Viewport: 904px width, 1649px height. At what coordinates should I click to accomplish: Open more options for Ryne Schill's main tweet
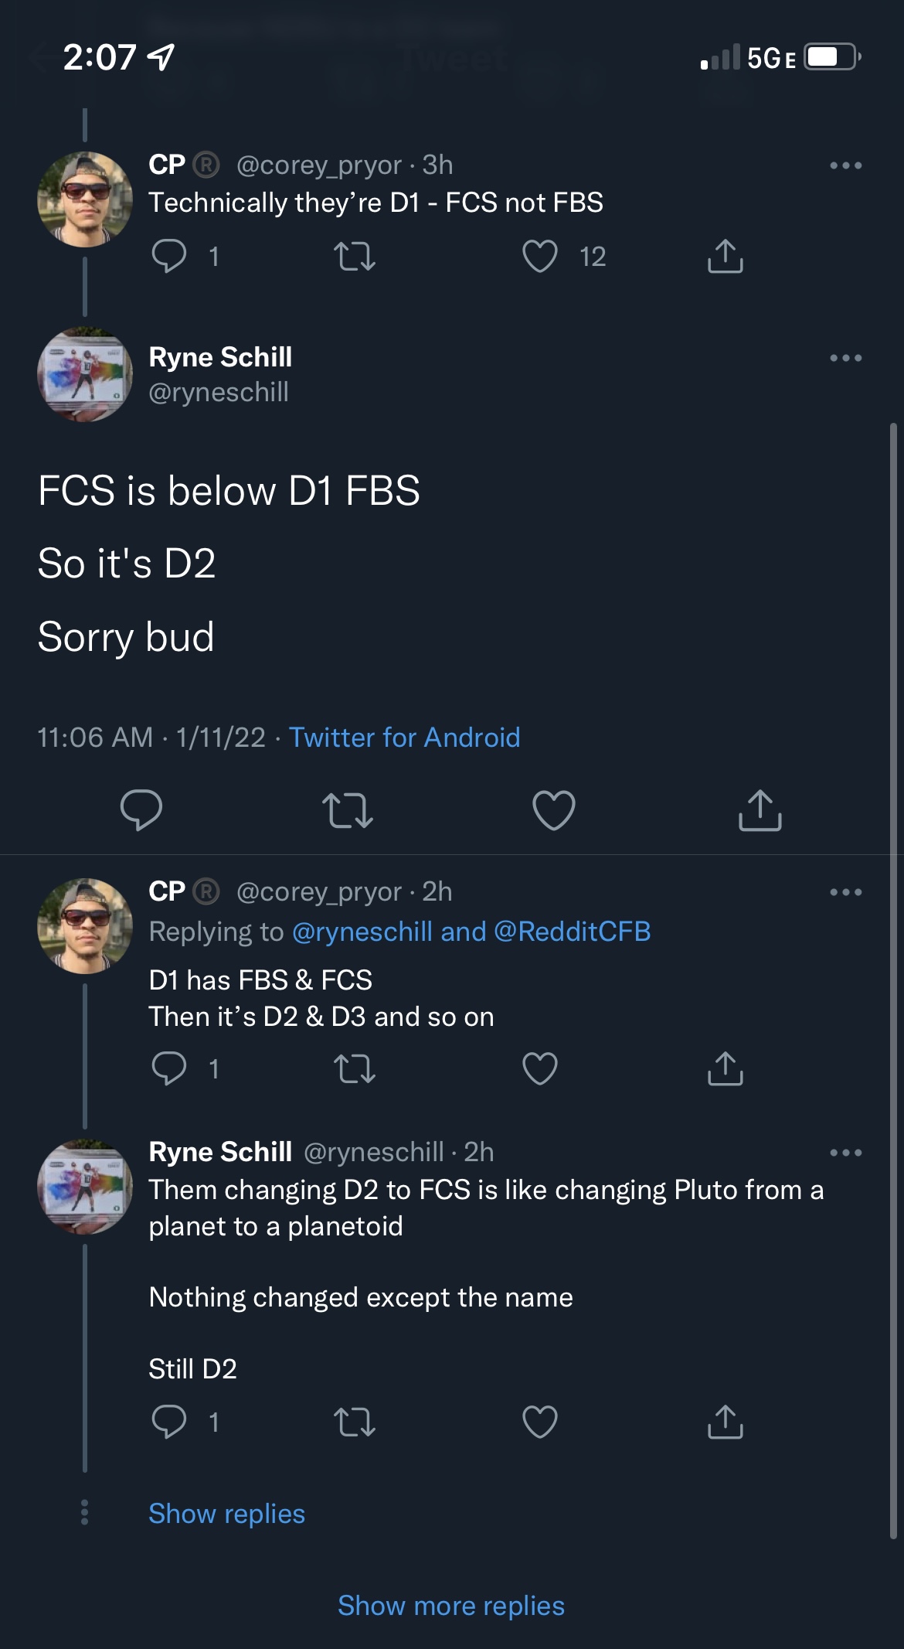point(845,358)
